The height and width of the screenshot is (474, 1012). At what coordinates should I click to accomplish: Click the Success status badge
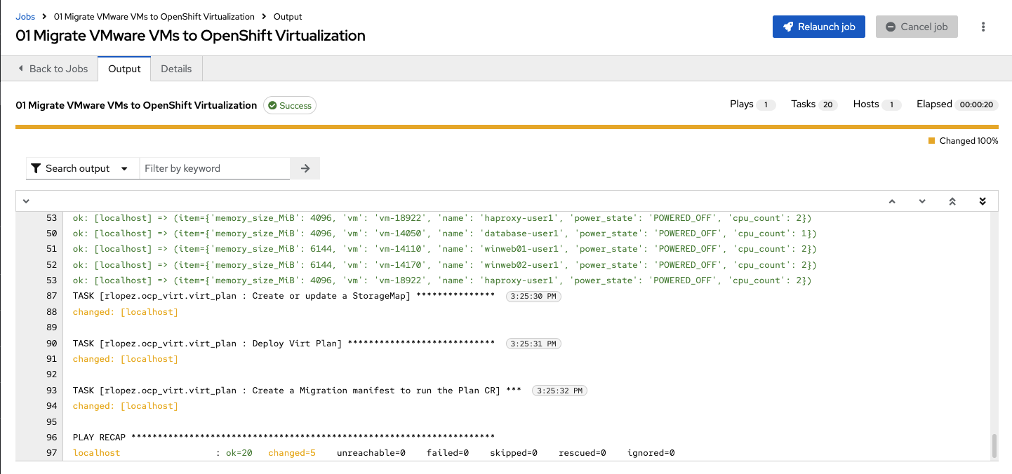point(290,105)
